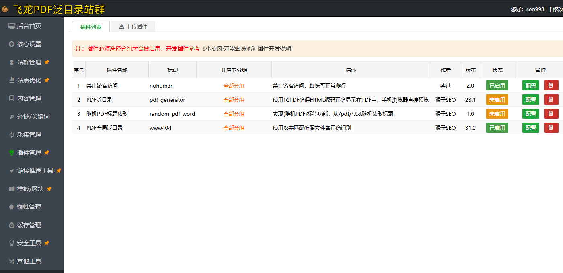Screen dimensions: 563x273
Task: Click the 修改 link in top right header
Action: click(x=558, y=9)
